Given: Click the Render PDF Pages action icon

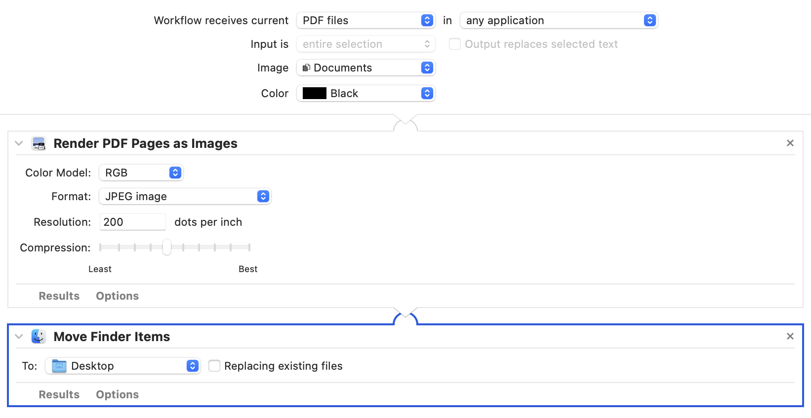Looking at the screenshot, I should click(x=39, y=143).
